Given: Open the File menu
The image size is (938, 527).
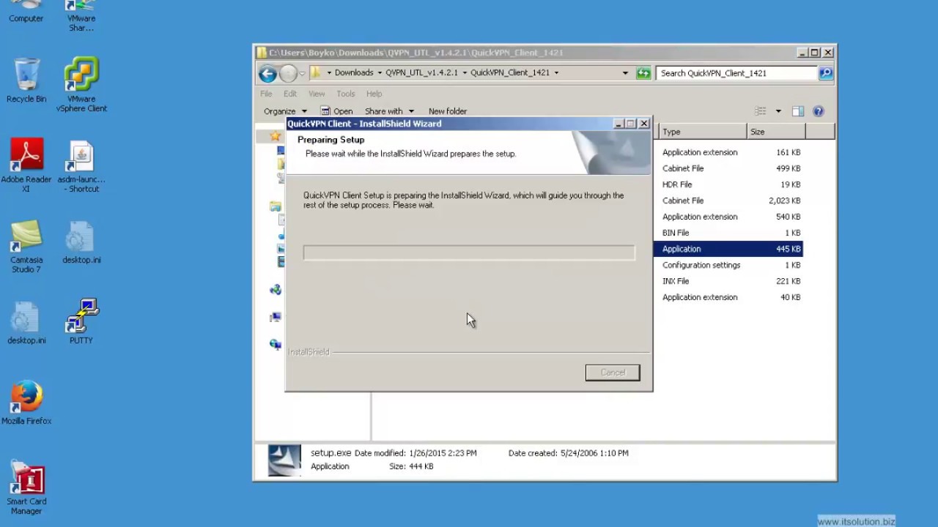Looking at the screenshot, I should pyautogui.click(x=266, y=94).
